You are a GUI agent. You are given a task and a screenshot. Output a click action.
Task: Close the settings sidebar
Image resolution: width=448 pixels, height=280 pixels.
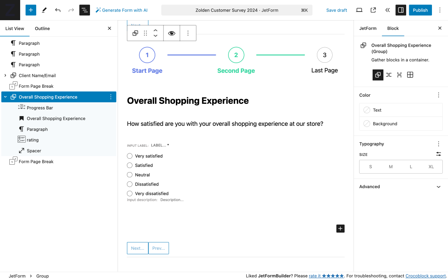pyautogui.click(x=440, y=28)
